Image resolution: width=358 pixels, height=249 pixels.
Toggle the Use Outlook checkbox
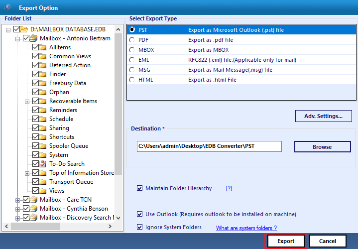tap(139, 214)
